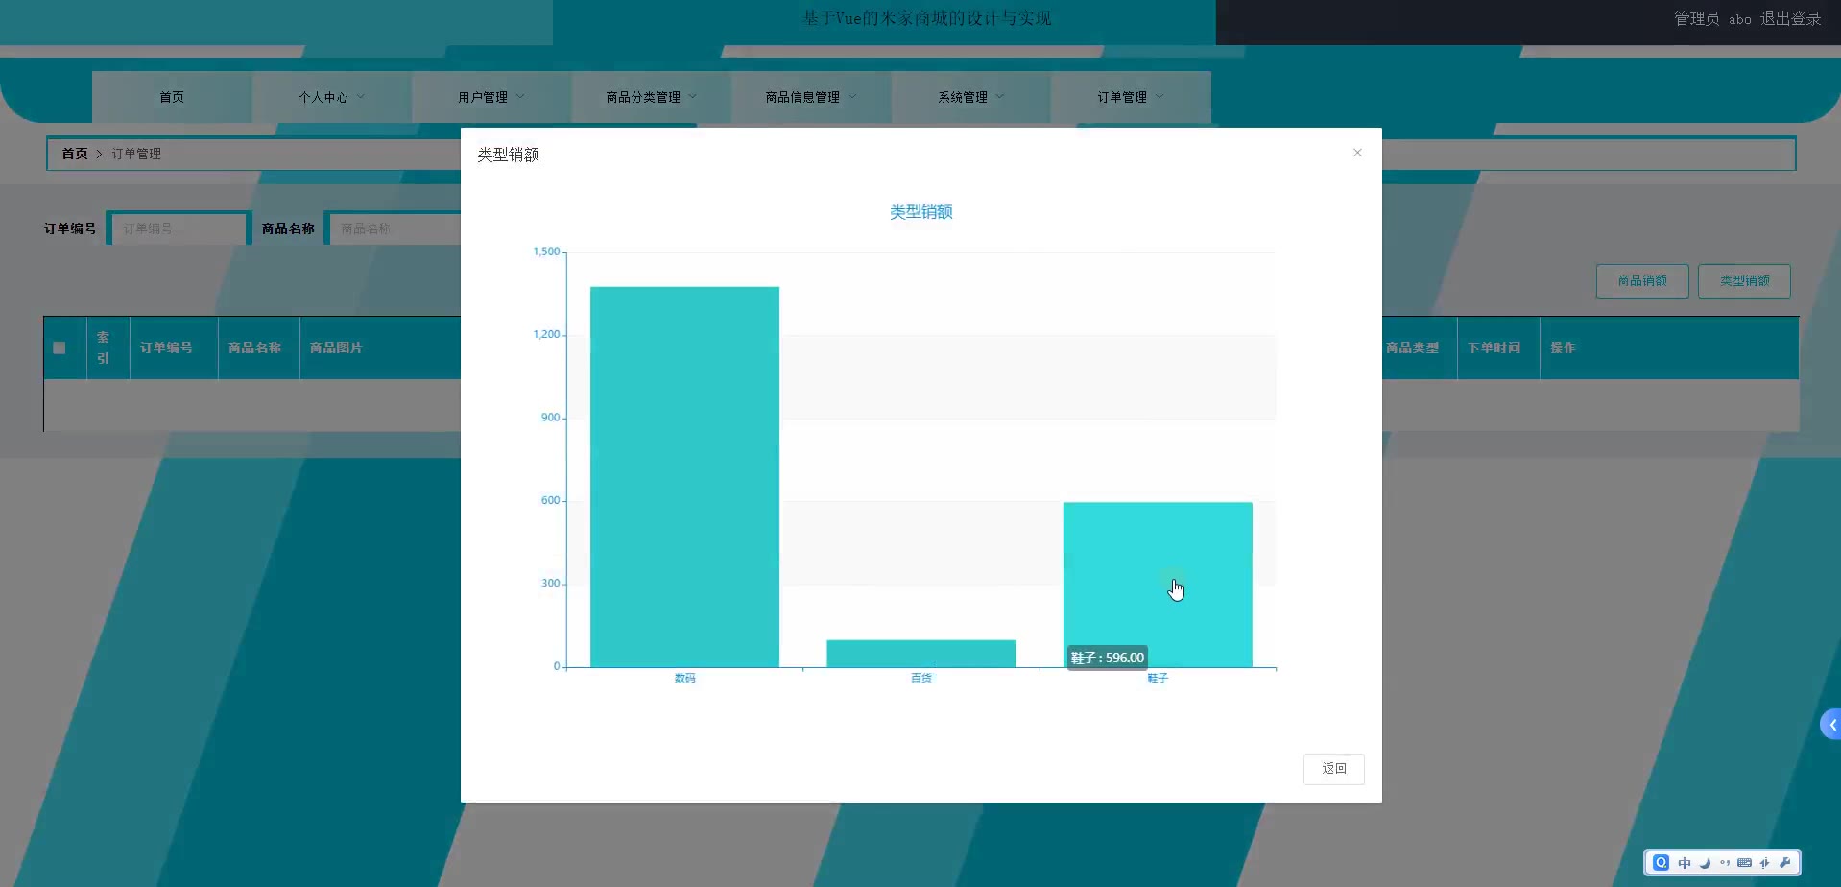Expand the 用户管理 dropdown arrow
The width and height of the screenshot is (1841, 887).
520,97
